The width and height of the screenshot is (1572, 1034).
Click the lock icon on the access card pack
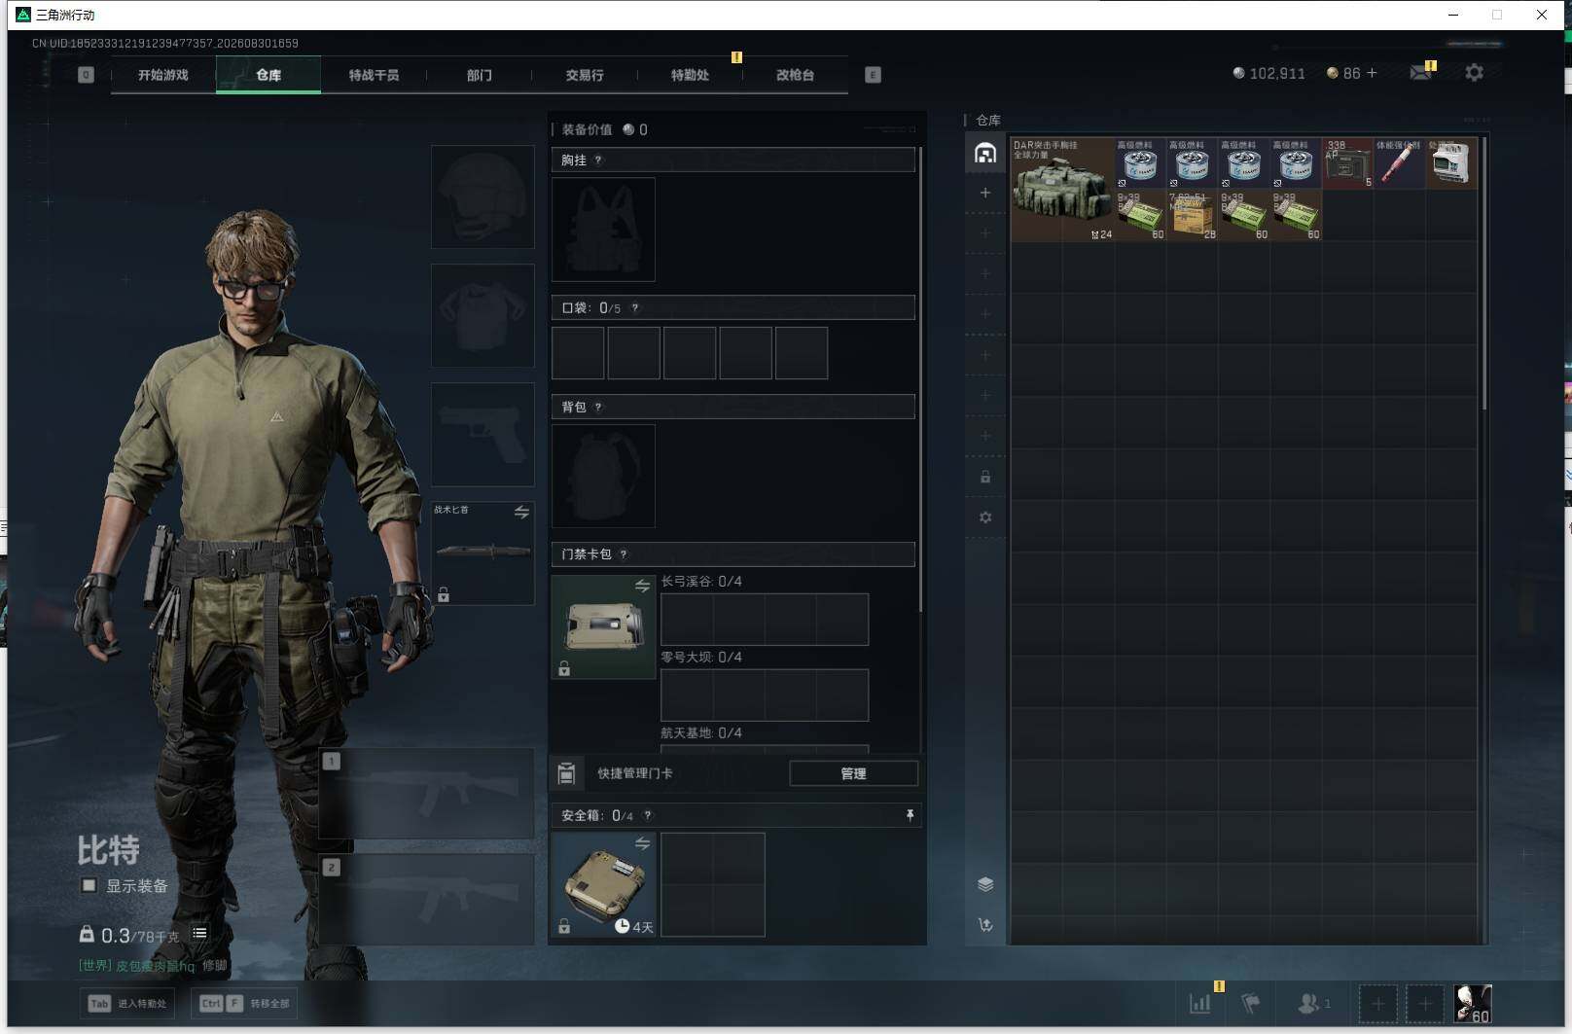(x=564, y=668)
